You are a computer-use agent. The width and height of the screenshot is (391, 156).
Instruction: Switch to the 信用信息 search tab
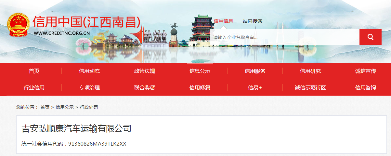point(223,21)
